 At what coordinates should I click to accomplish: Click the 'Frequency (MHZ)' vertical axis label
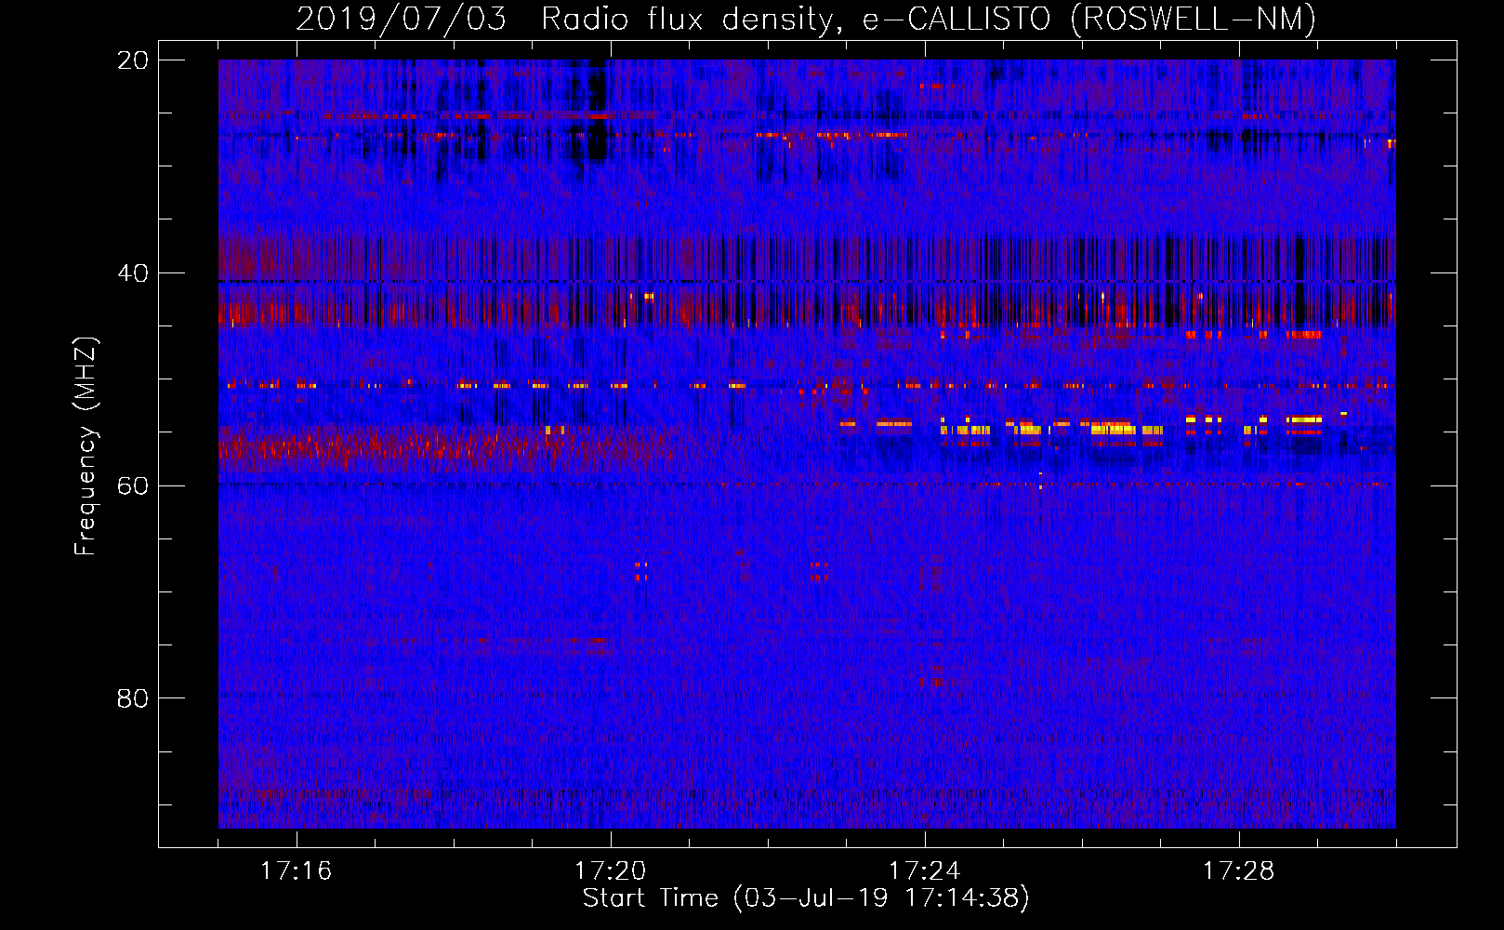point(86,446)
